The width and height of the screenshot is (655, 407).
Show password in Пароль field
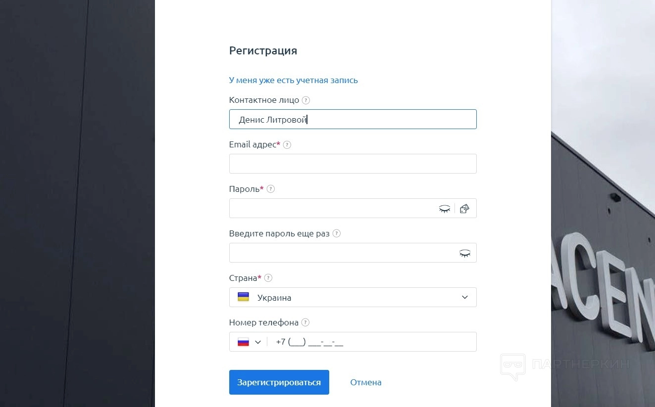(445, 209)
